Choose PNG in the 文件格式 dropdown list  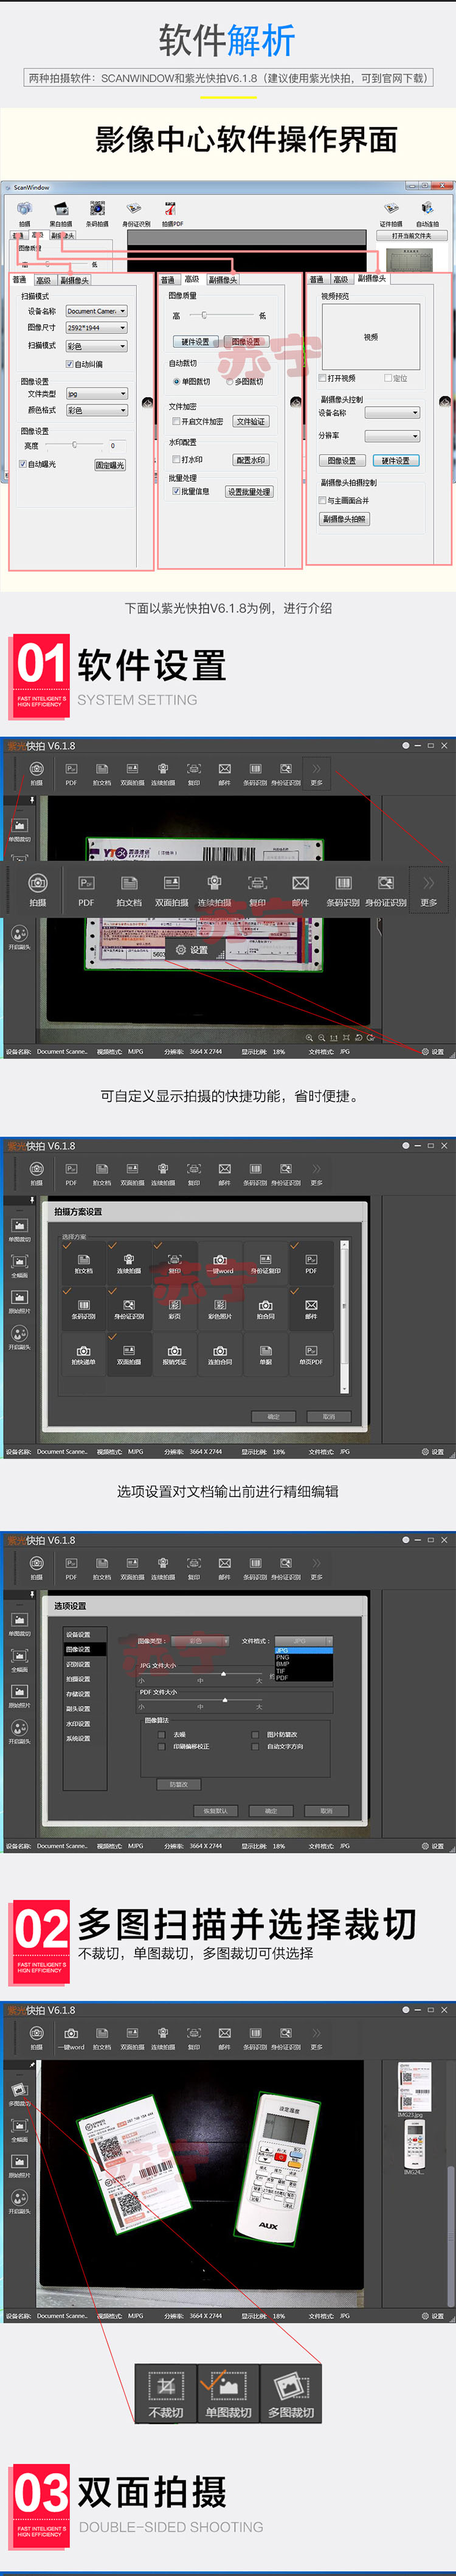coord(283,1657)
